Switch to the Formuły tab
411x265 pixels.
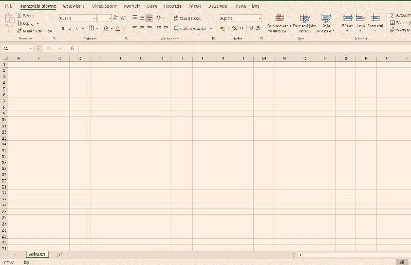[132, 6]
